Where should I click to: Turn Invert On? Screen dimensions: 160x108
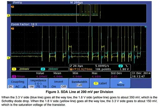tap(54, 87)
